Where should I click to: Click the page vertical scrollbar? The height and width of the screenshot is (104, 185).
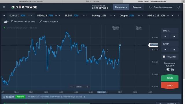(x=184, y=41)
